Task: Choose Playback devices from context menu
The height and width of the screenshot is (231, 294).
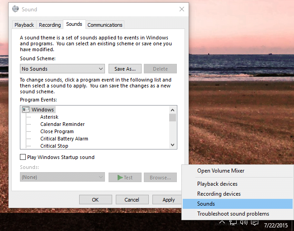Action: 237,184
